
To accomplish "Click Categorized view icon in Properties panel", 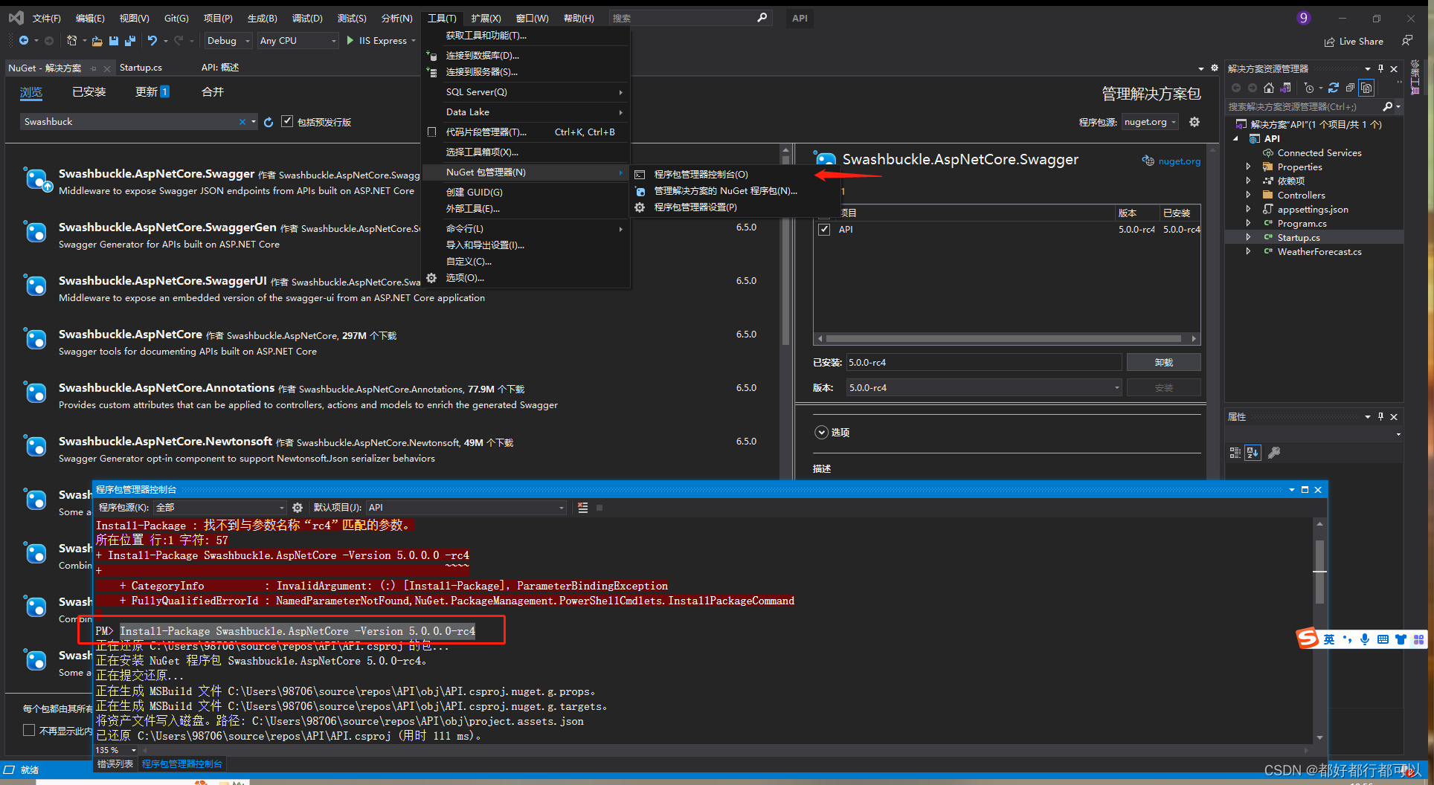I will (1235, 453).
